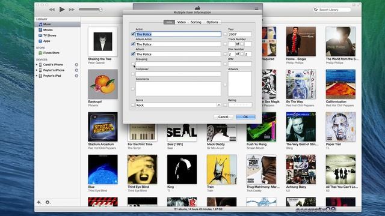The image size is (385, 216).
Task: Expand Candi's iPhone disclosure triangle
Action: (x=37, y=65)
